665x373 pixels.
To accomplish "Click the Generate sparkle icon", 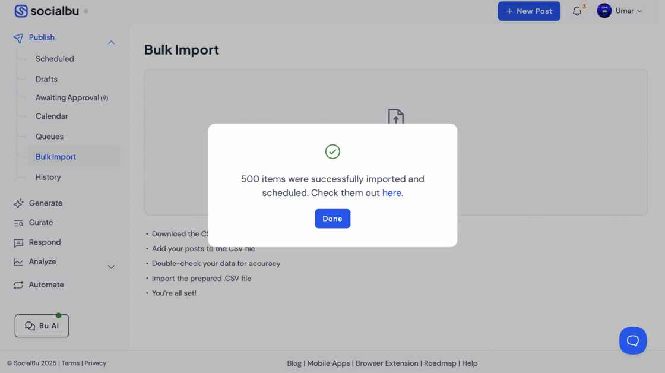I will [x=18, y=203].
